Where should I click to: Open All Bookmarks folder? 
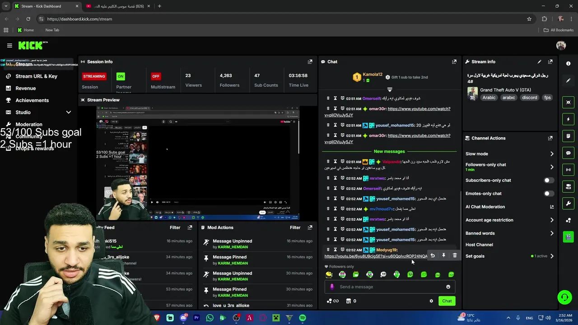point(558,30)
